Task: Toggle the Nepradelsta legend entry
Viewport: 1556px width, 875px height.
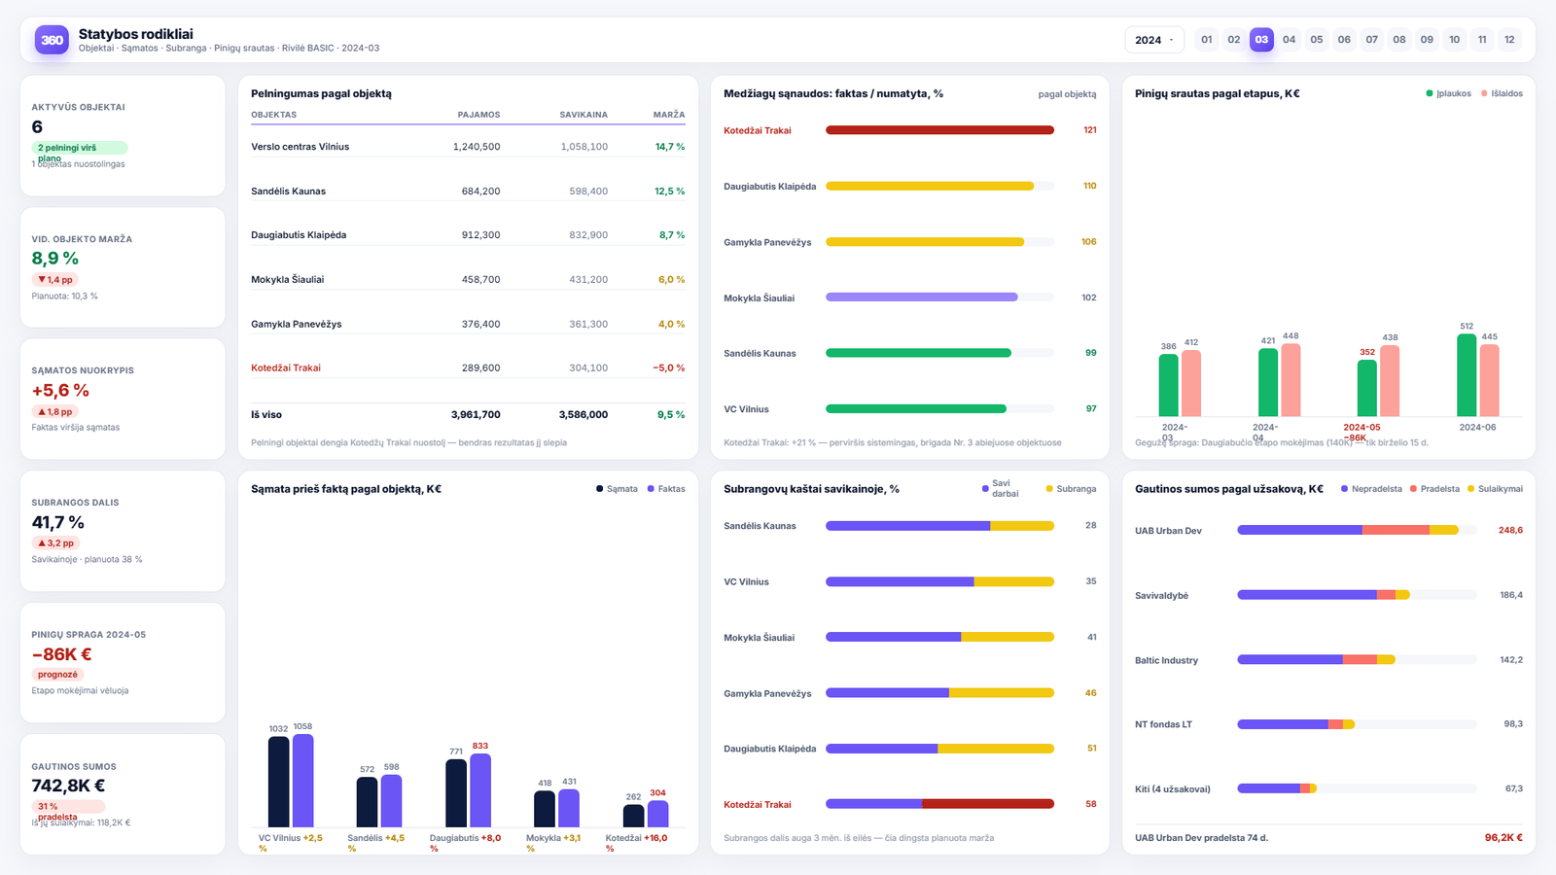Action: pos(1371,489)
